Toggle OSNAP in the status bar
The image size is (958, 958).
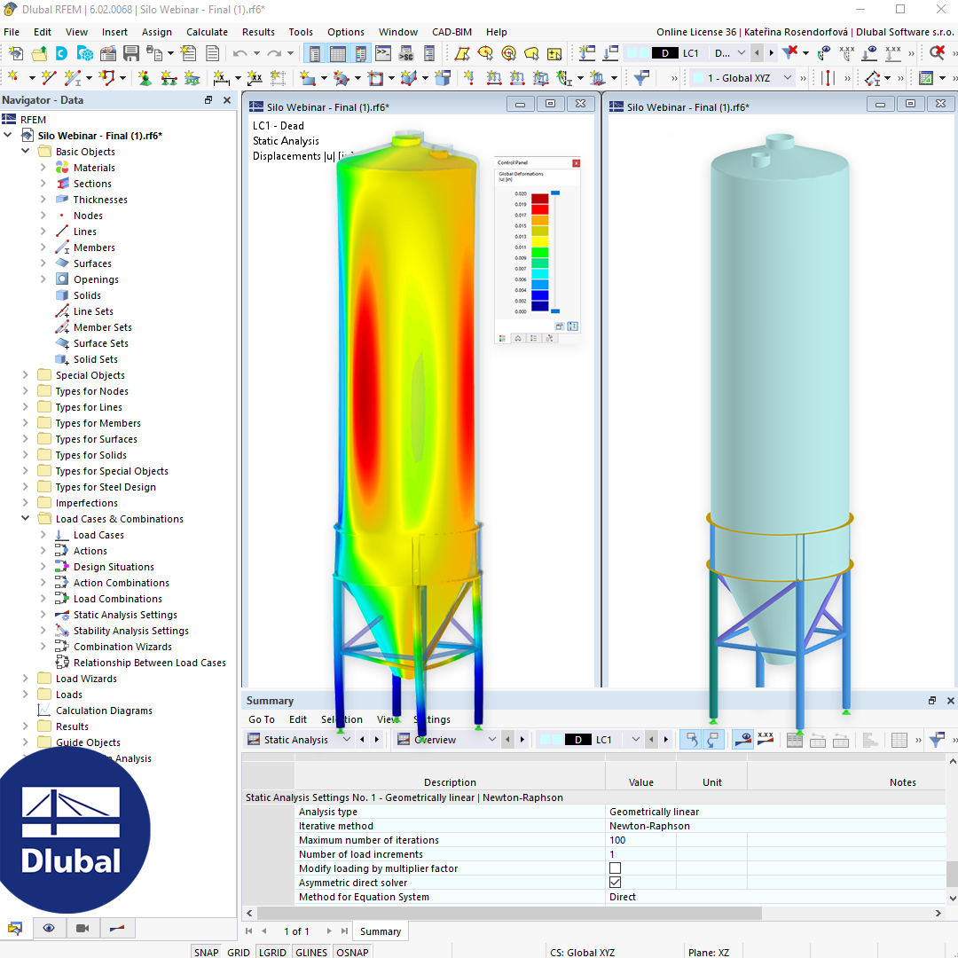click(x=352, y=952)
